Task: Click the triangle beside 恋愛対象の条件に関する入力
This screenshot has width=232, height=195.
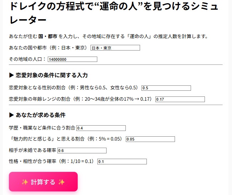Action: tap(11, 75)
